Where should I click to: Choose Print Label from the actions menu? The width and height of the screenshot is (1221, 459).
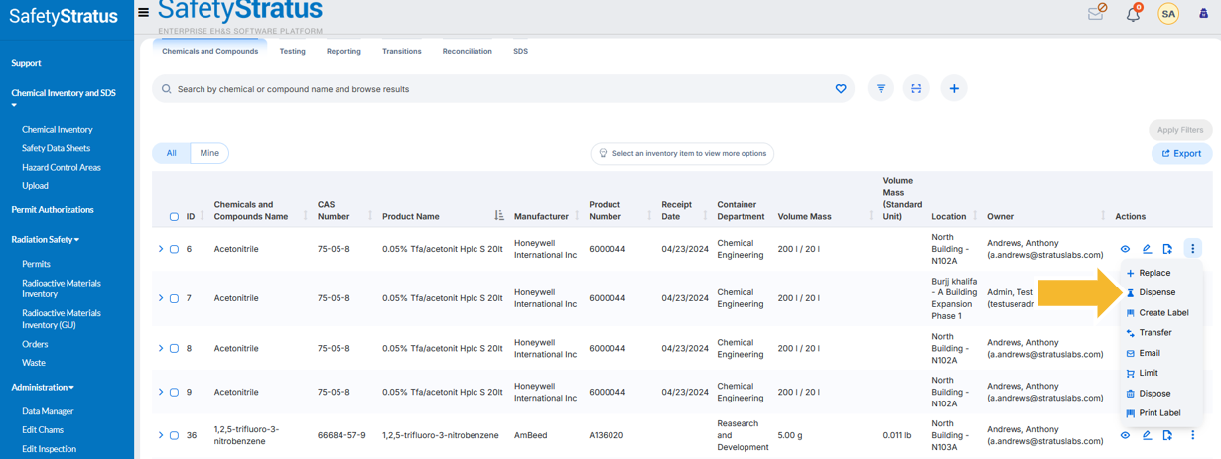click(x=1159, y=413)
